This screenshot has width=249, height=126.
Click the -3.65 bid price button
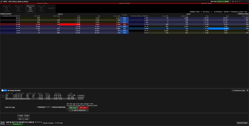[x=20, y=116]
